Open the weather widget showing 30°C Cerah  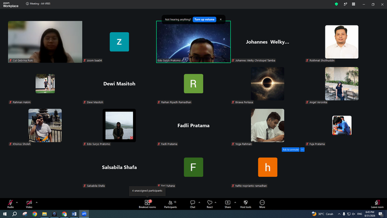click(x=322, y=214)
